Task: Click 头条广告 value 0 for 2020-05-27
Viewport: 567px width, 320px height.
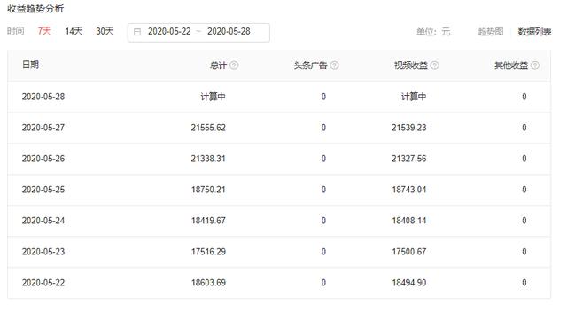Action: point(323,128)
